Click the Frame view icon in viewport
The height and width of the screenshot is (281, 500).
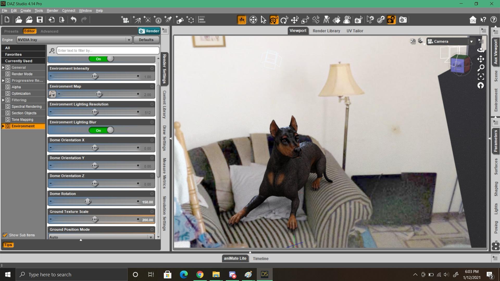[481, 76]
